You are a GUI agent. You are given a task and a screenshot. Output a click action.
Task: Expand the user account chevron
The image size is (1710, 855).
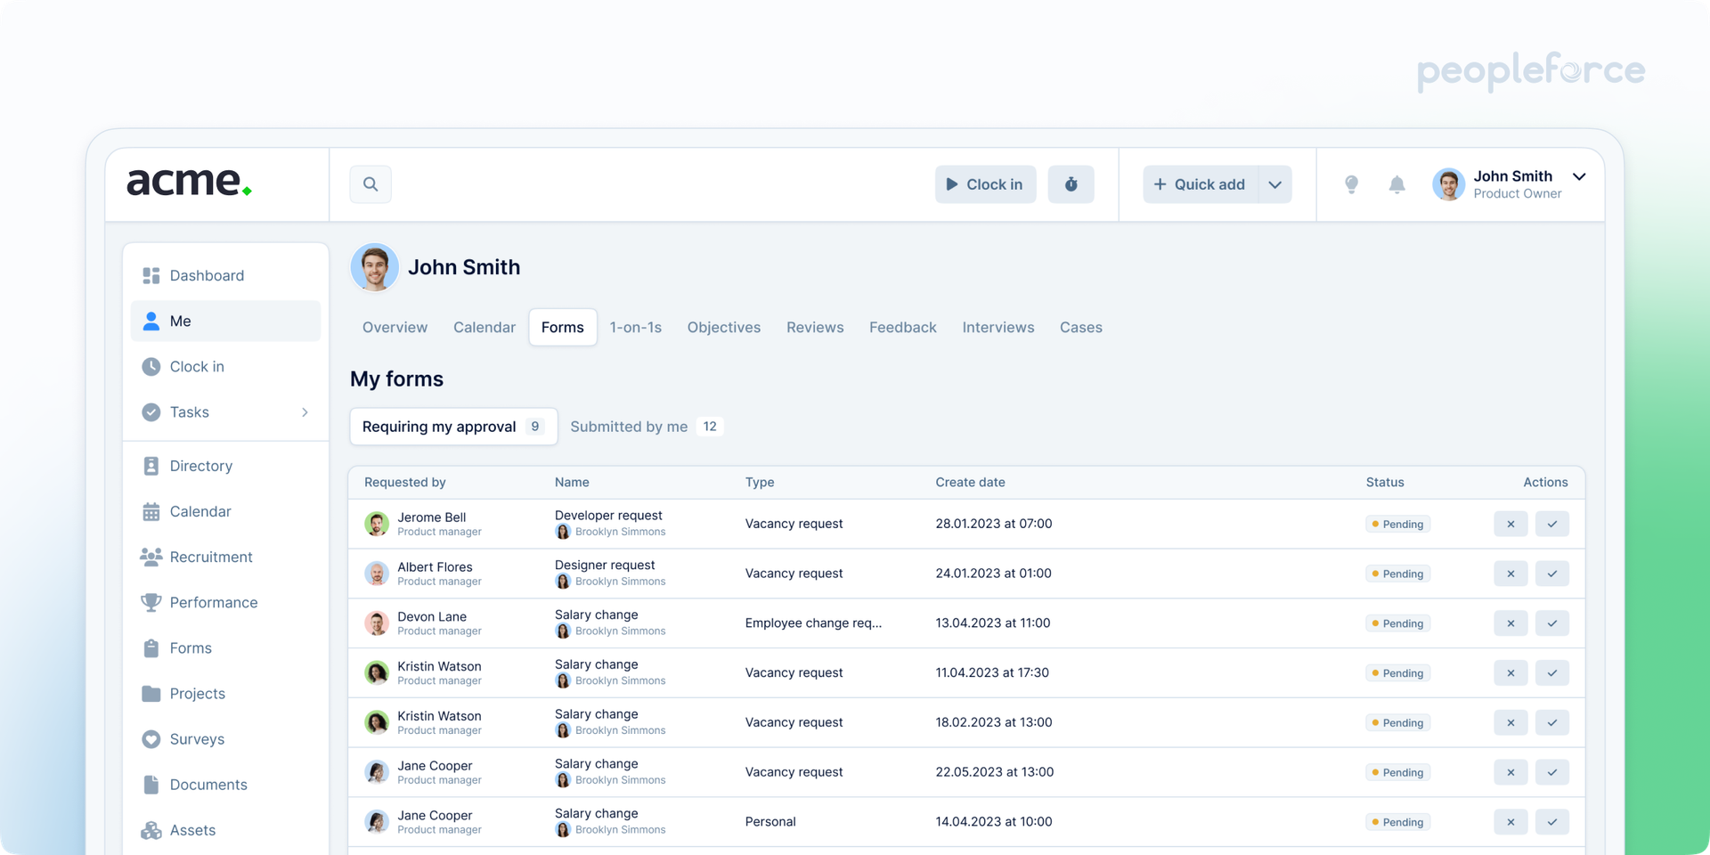(x=1579, y=176)
